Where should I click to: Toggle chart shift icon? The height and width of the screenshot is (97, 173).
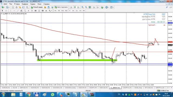pyautogui.click(x=98, y=7)
